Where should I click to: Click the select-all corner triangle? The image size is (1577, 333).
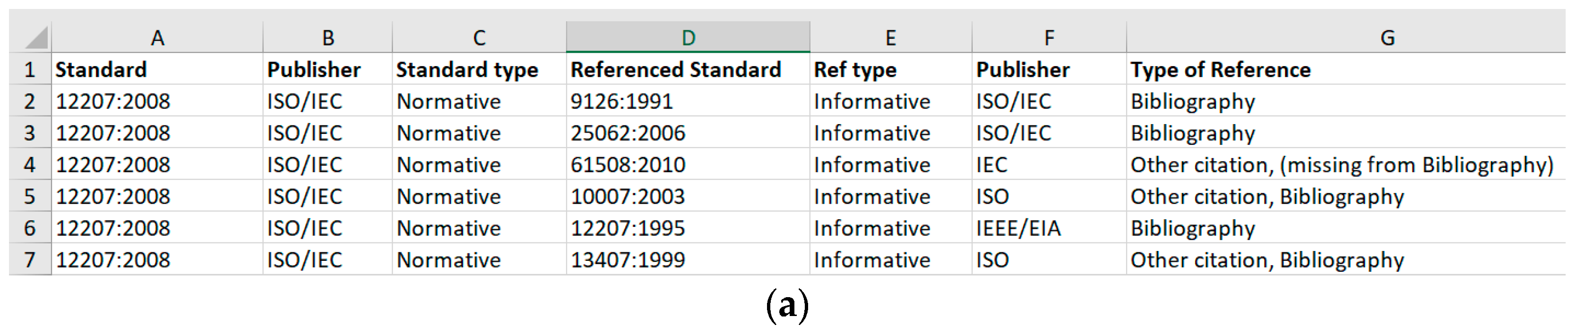[x=36, y=38]
